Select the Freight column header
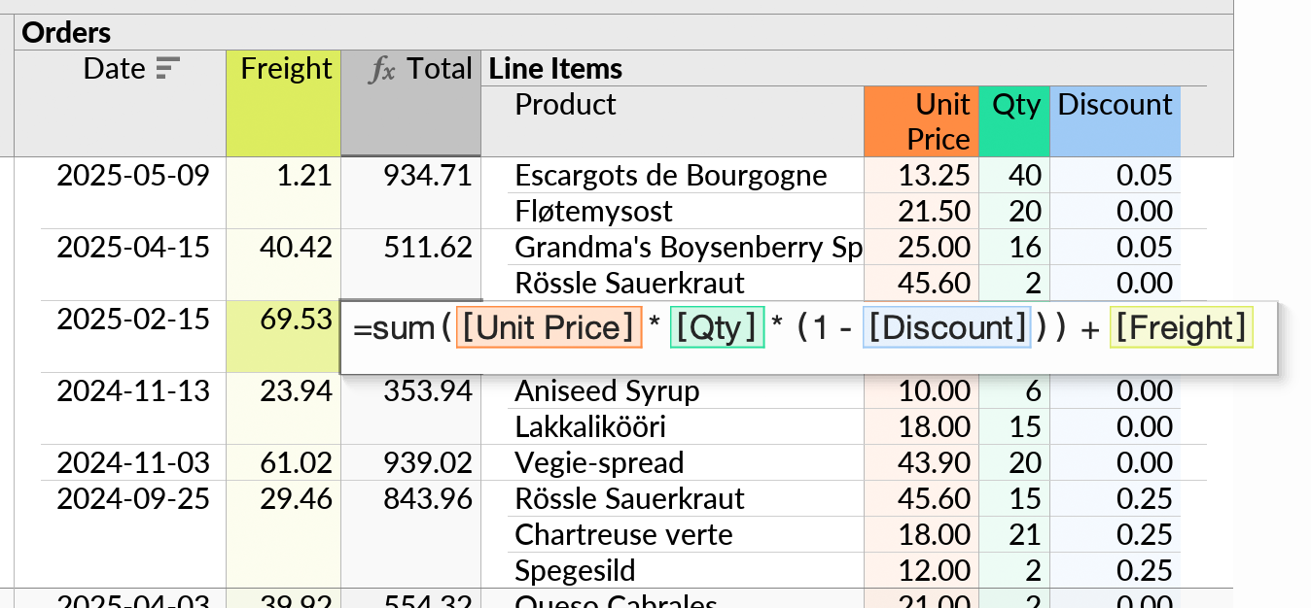The image size is (1311, 608). (x=284, y=70)
